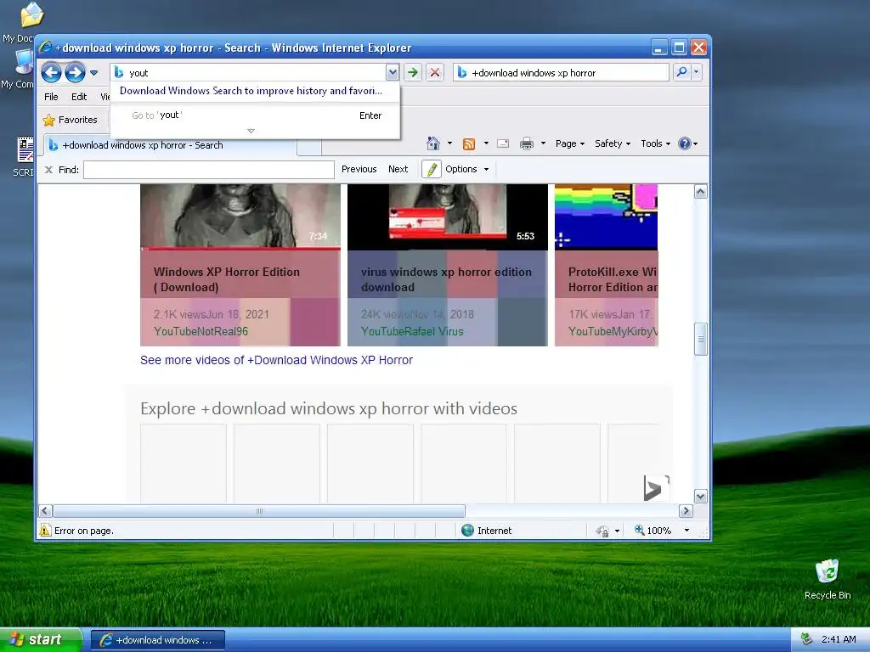Open the zoom level dropdown arrow

coord(686,531)
